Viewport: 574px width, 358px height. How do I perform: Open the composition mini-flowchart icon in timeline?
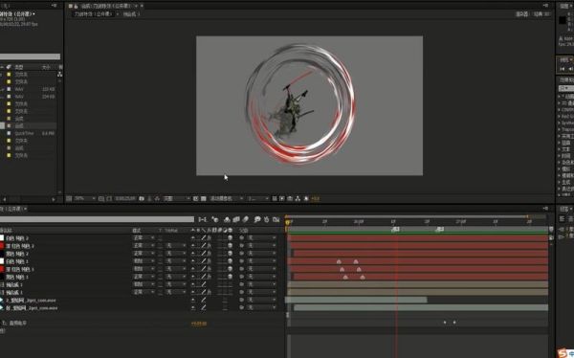[202, 219]
